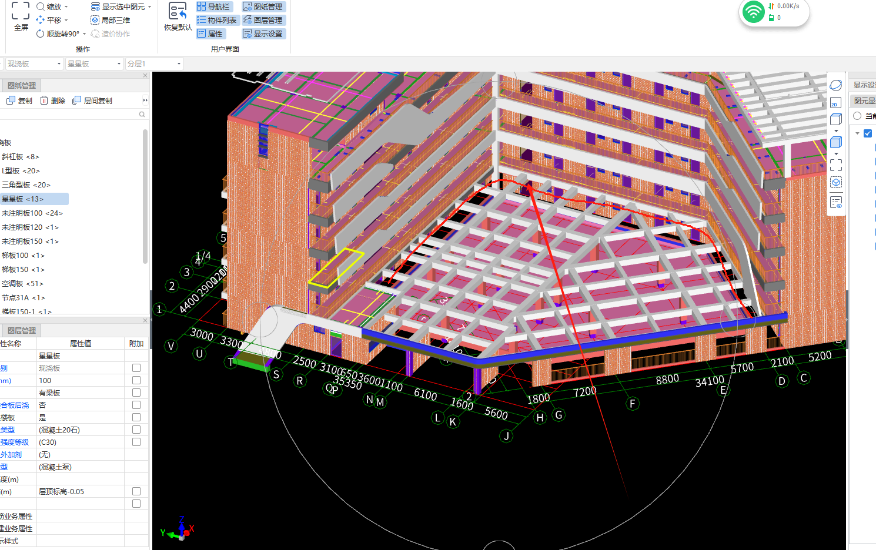Screen dimensions: 876x550
Task: Select the 当前 radio button in display settings
Action: [x=857, y=116]
